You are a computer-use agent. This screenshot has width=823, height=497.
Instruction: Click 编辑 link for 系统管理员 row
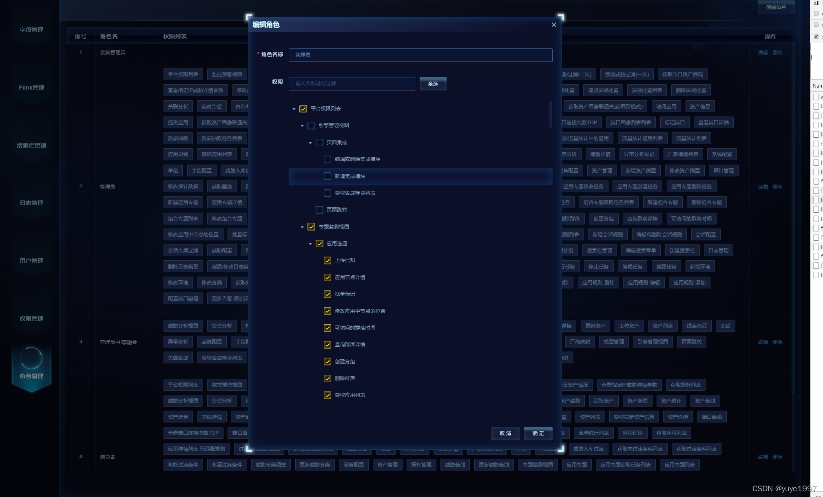[x=763, y=53]
